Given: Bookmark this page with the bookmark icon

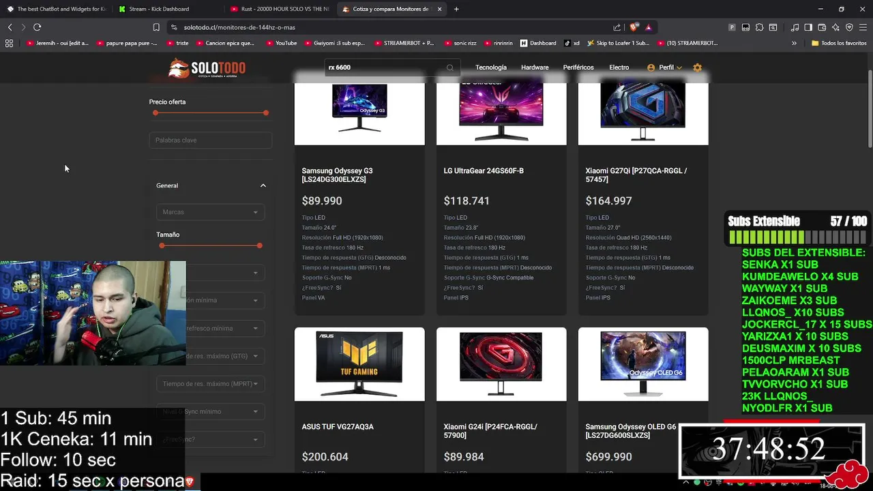Looking at the screenshot, I should pyautogui.click(x=156, y=27).
